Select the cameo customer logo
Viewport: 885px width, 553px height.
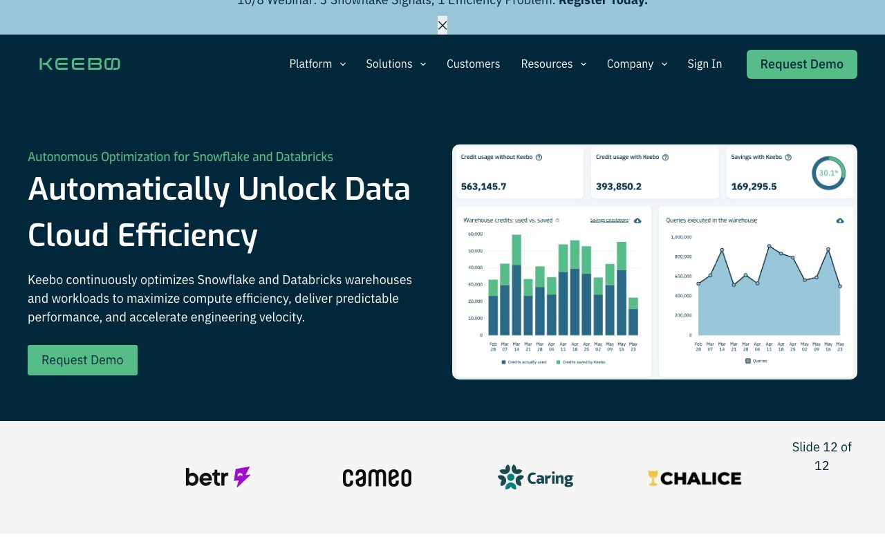(x=377, y=478)
